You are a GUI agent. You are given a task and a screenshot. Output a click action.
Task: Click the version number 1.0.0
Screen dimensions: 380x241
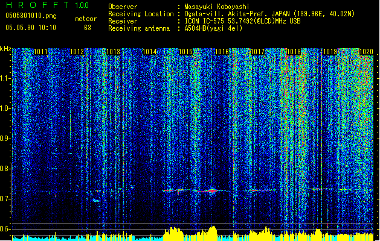82,5
